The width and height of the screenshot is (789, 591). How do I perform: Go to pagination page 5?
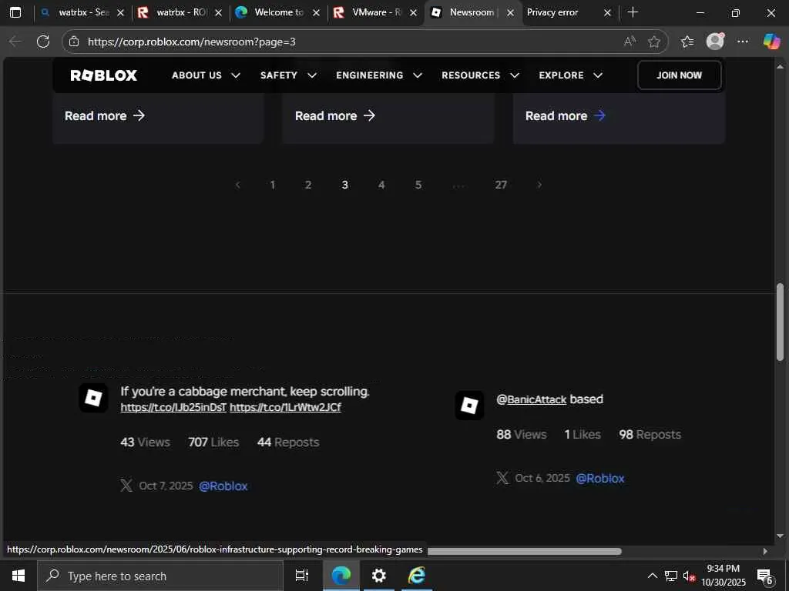point(418,185)
